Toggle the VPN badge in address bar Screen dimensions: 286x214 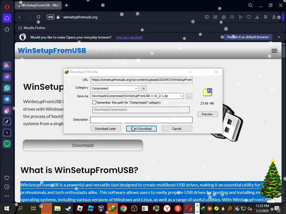coord(51,17)
